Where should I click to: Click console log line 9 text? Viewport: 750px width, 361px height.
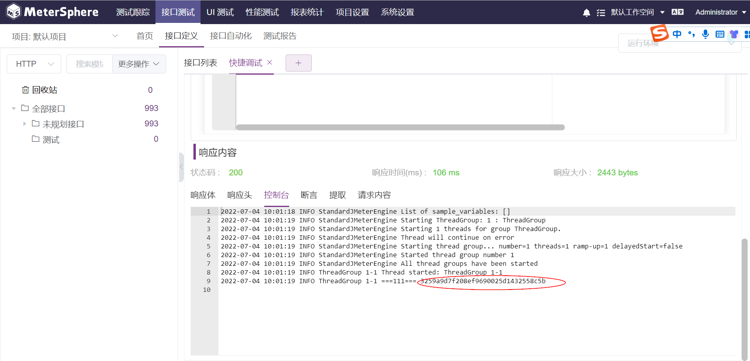[383, 281]
